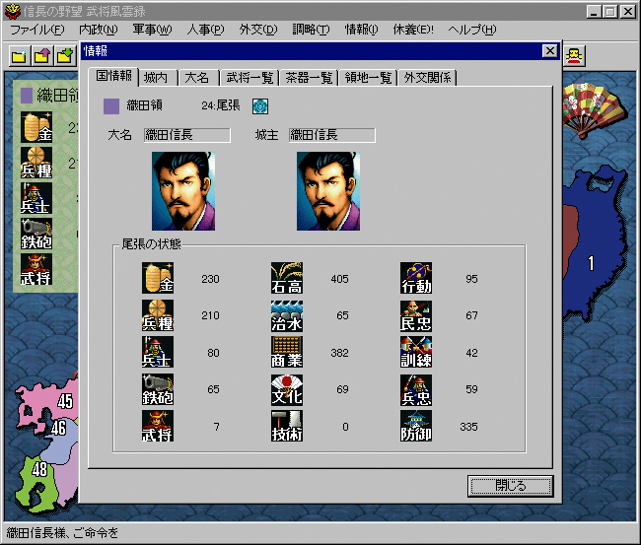Click the 閉じる button
The image size is (641, 545).
(510, 486)
